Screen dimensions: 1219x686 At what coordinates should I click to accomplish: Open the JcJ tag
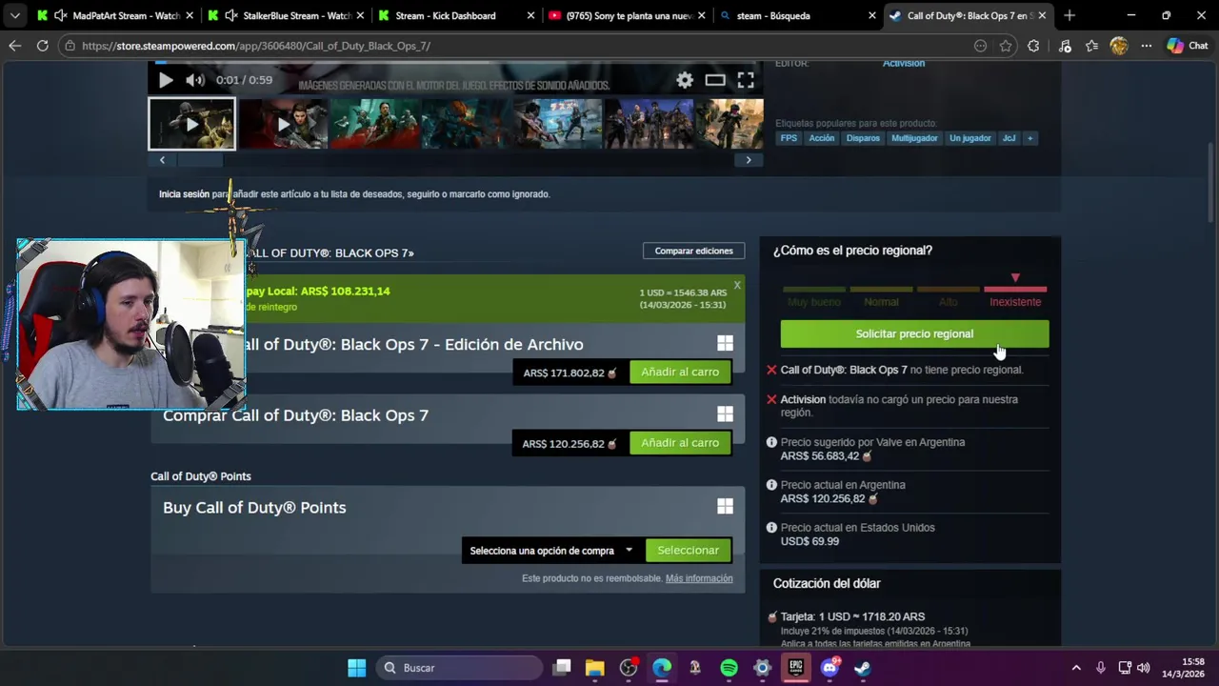coord(1009,138)
